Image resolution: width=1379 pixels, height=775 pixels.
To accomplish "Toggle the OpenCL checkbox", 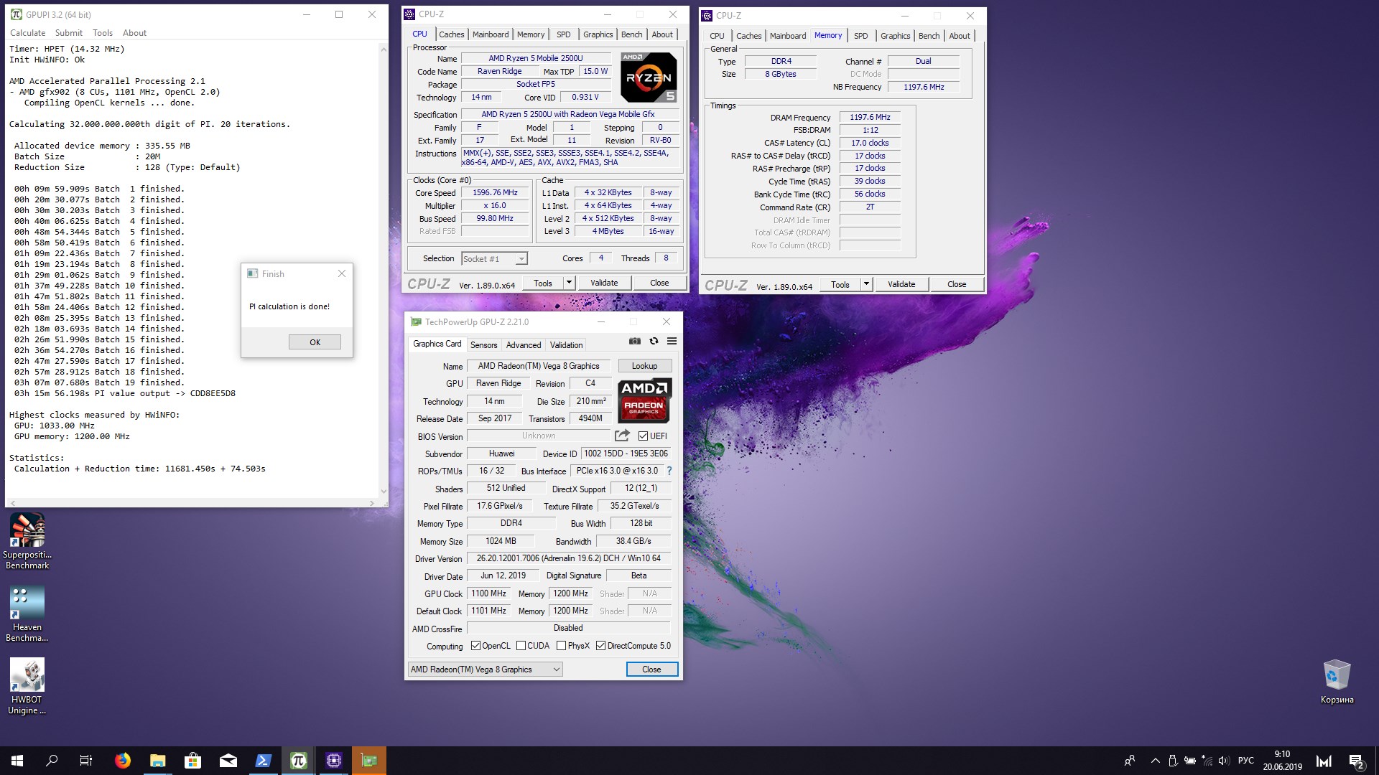I will click(475, 646).
